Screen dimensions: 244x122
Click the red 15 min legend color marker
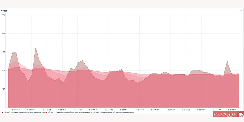(x=46, y=112)
